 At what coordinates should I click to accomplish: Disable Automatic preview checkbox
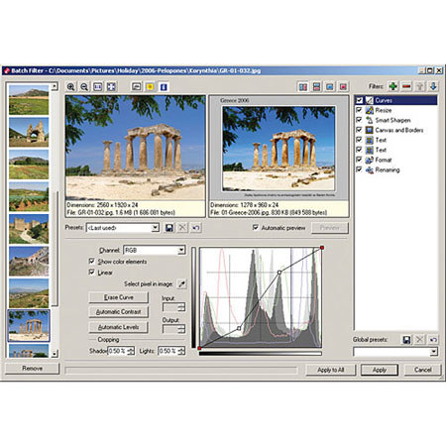click(256, 227)
